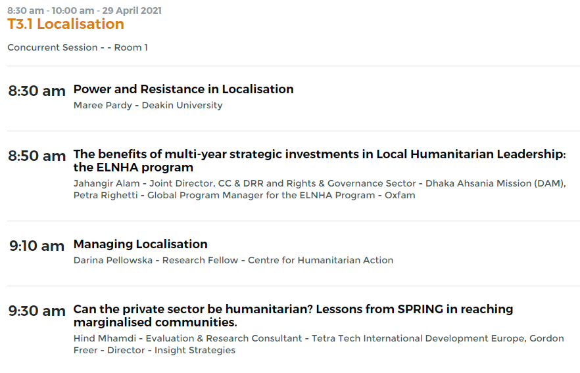Viewport: 580px width, 373px height.
Task: Click the 8:50 am time slot label
Action: point(37,156)
